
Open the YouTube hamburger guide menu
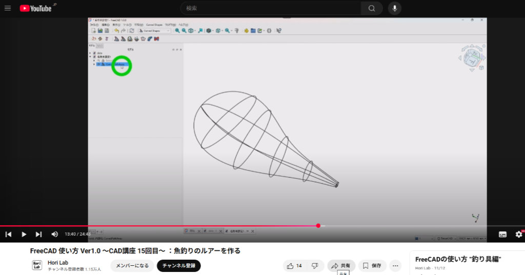tap(8, 8)
